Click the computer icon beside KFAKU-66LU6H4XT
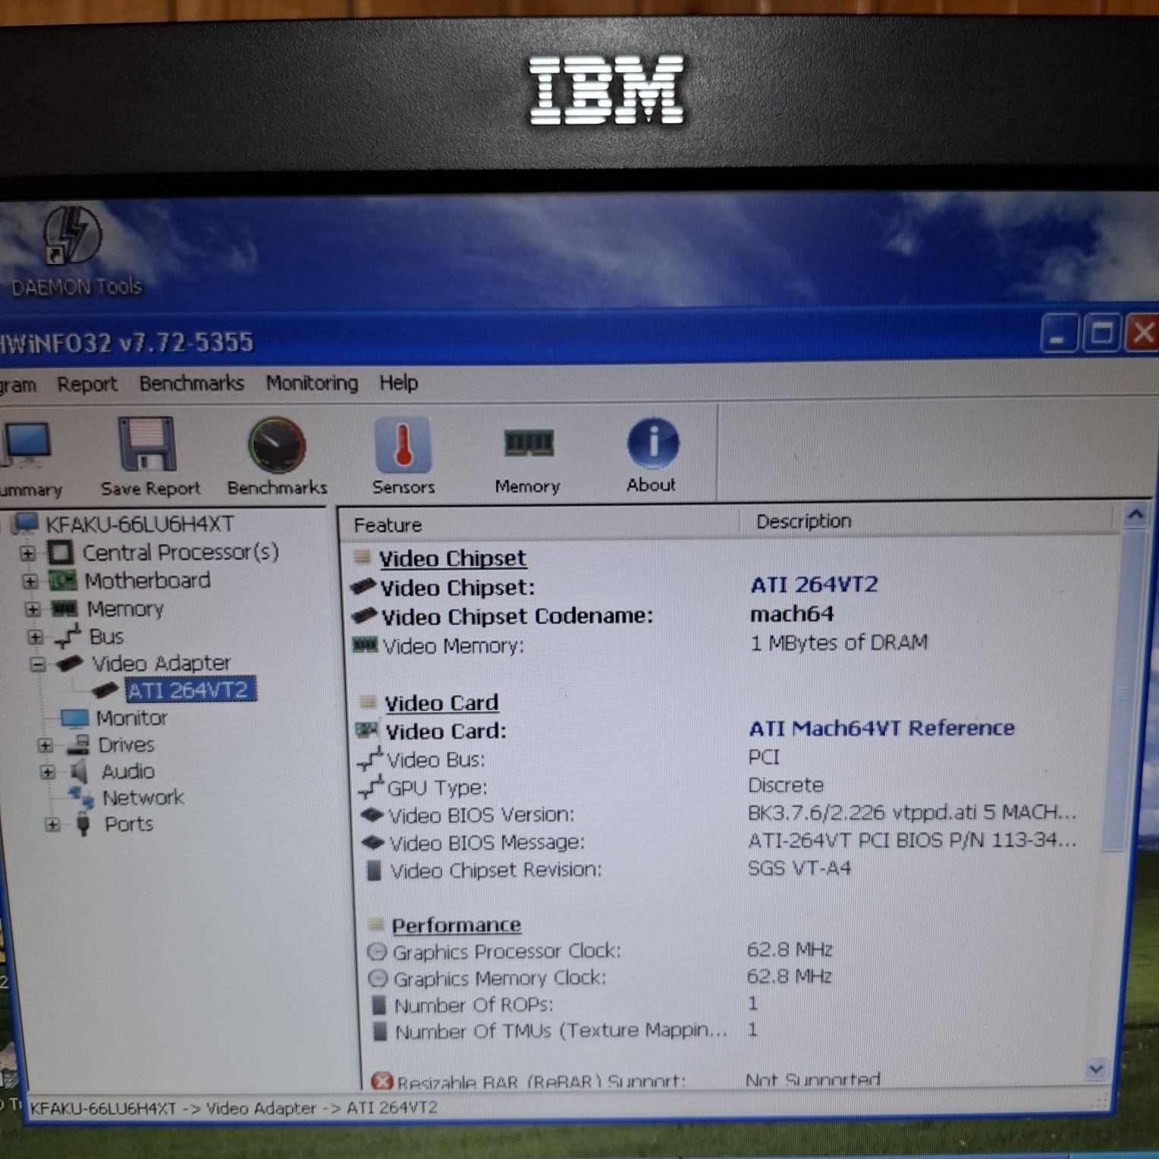This screenshot has height=1159, width=1159. coord(25,523)
